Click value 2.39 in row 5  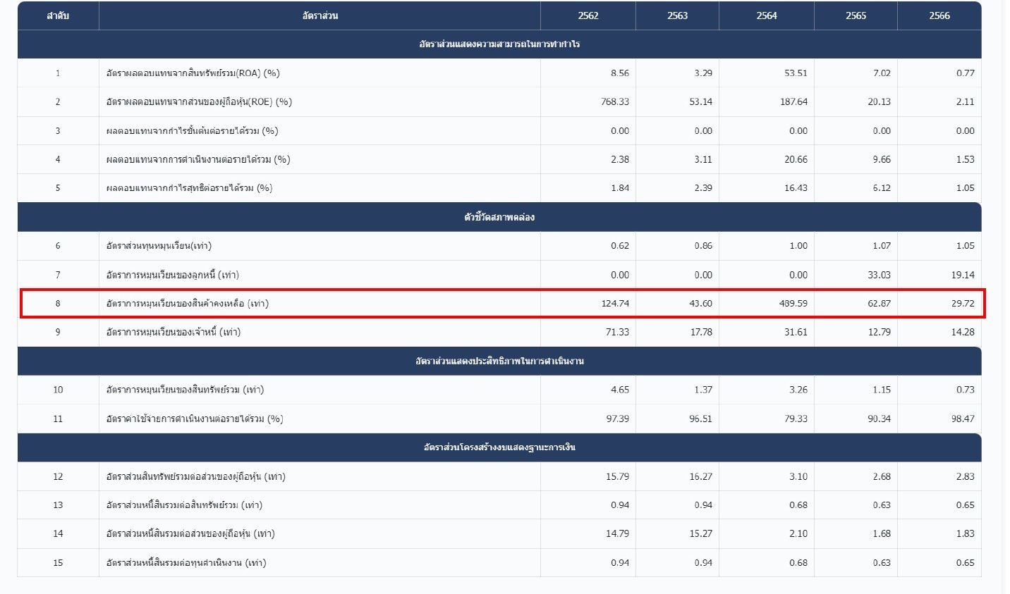703,188
